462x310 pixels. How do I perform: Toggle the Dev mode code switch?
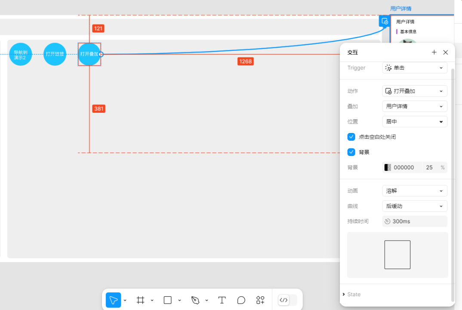[x=287, y=300]
